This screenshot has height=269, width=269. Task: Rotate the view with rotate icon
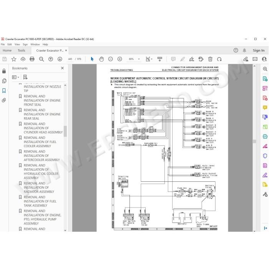(x=219, y=59)
